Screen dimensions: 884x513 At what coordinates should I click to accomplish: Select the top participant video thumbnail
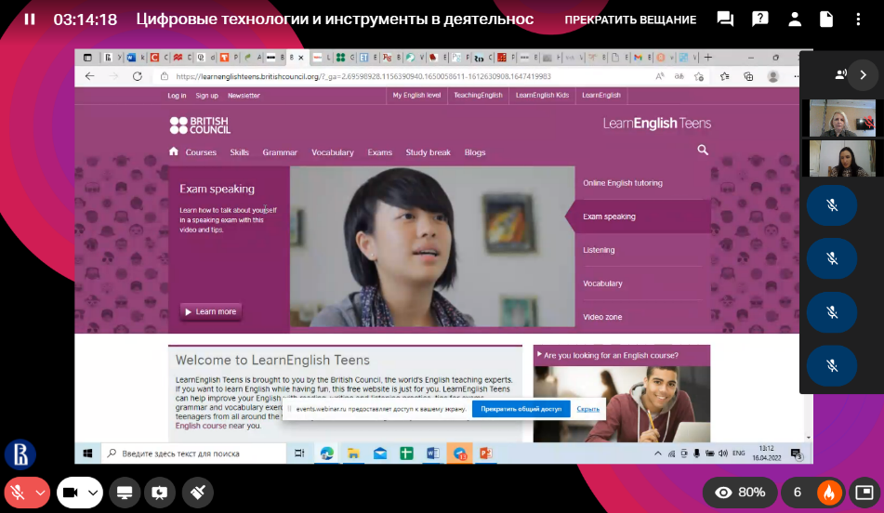841,118
